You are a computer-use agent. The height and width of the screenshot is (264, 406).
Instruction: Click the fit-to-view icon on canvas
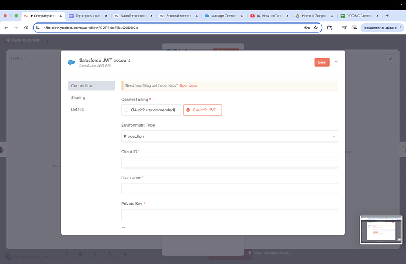coord(65,255)
